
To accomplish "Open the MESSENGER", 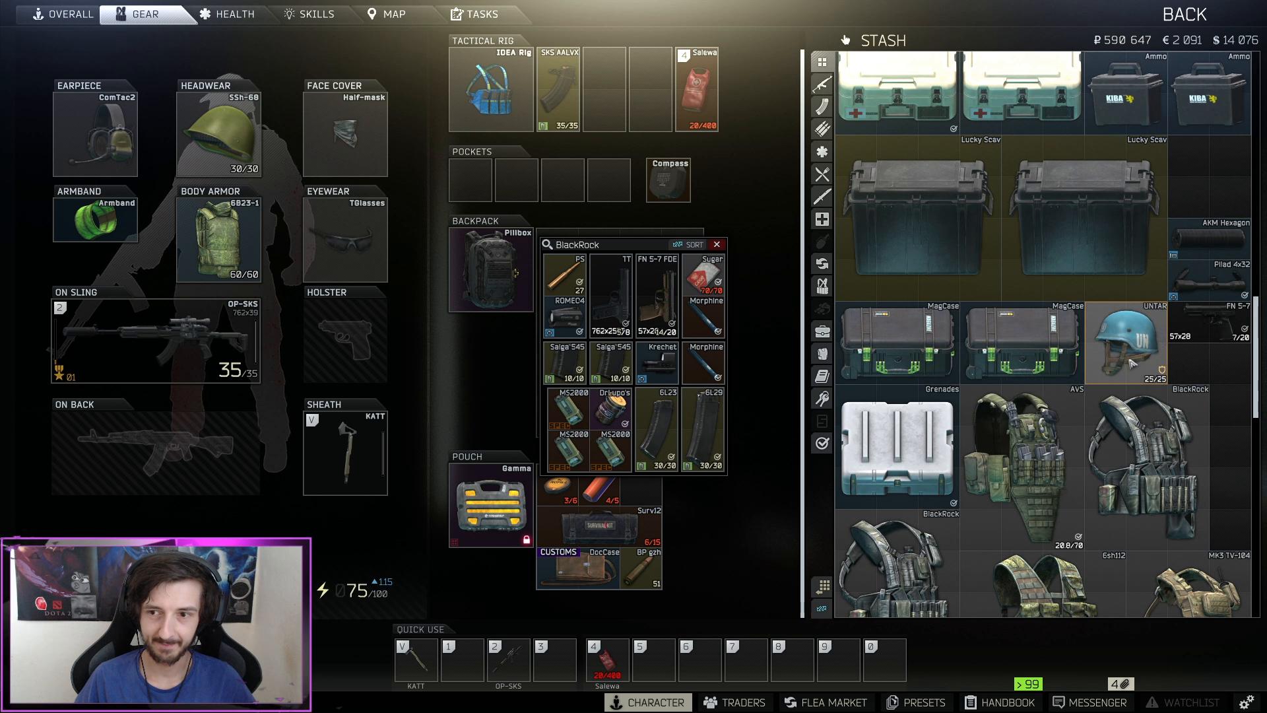I will tap(1089, 702).
